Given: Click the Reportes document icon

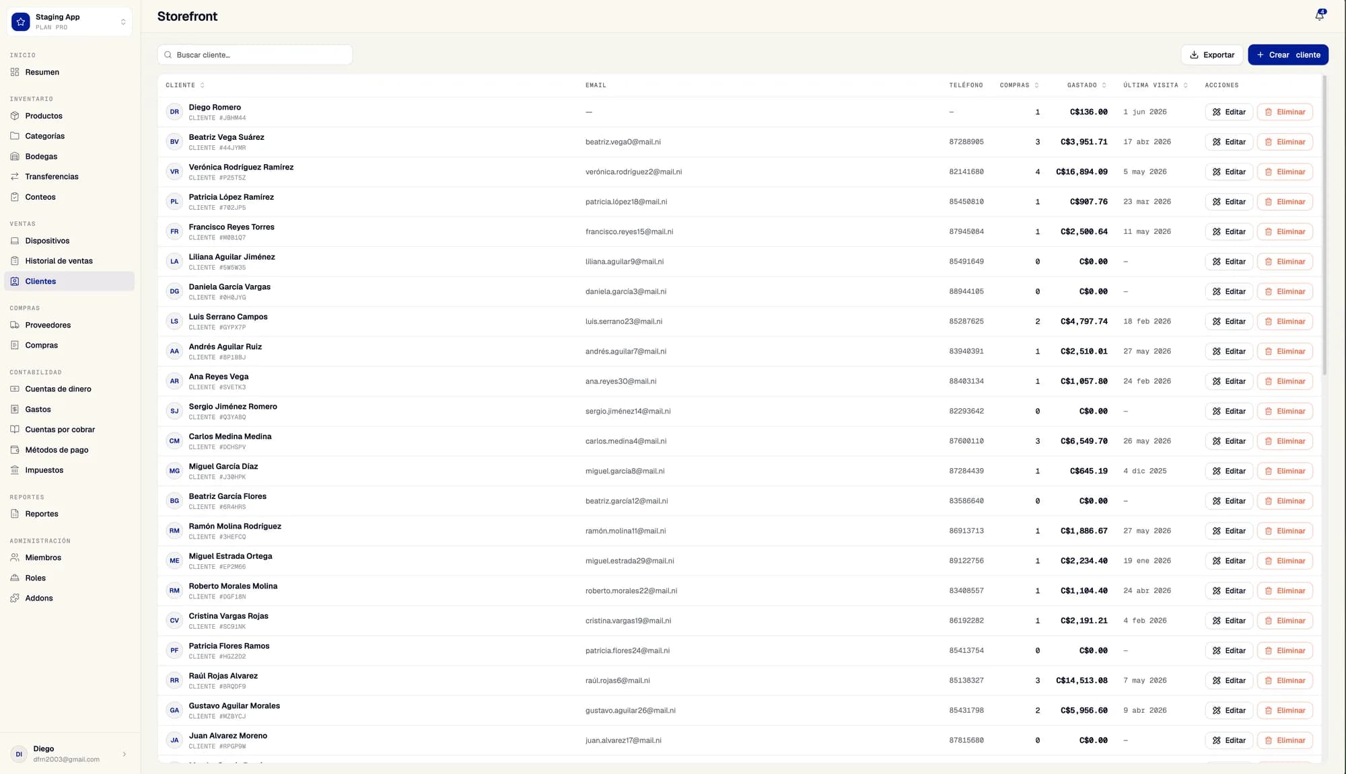Looking at the screenshot, I should click(x=15, y=514).
